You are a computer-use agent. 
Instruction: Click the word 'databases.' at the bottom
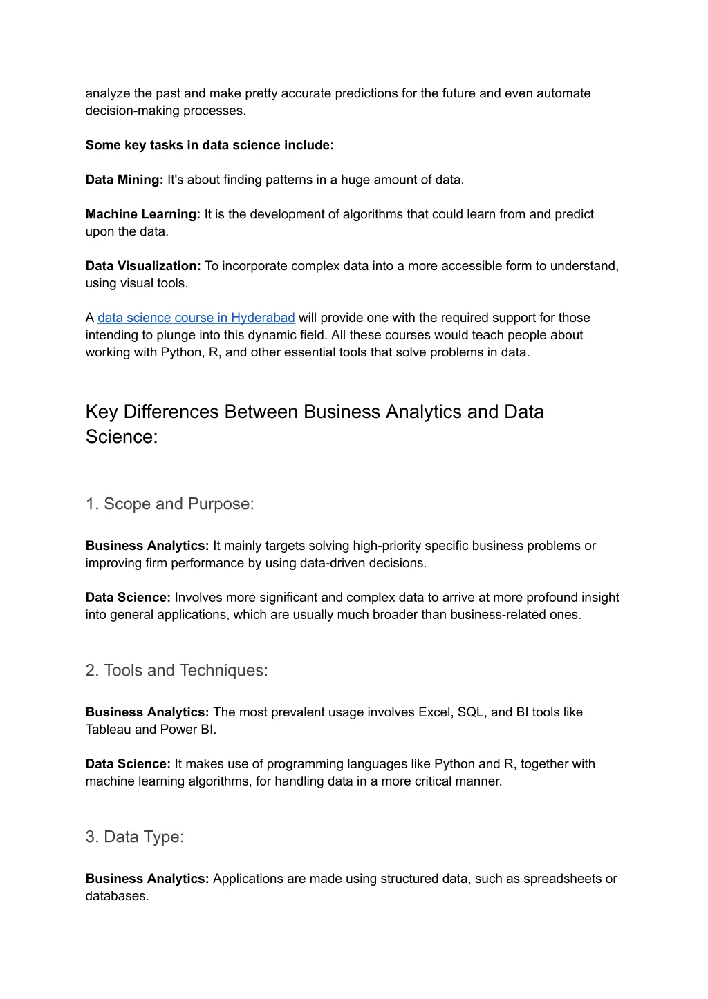[118, 896]
